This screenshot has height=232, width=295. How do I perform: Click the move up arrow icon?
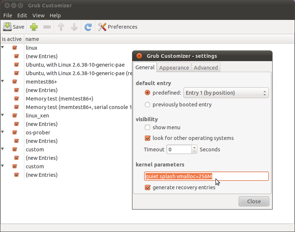click(61, 27)
